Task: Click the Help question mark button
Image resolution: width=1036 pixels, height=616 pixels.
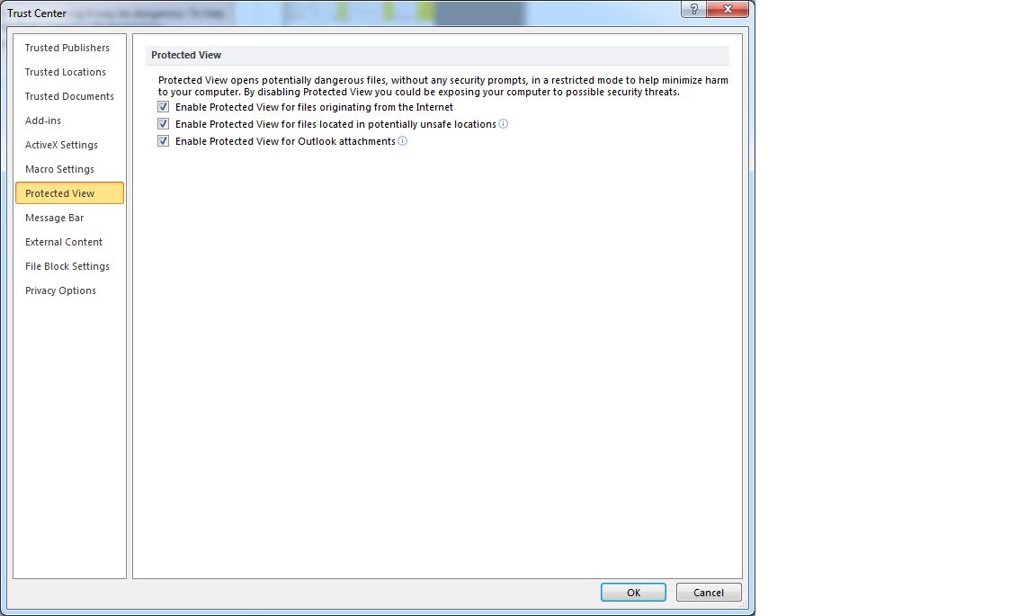Action: pos(693,9)
